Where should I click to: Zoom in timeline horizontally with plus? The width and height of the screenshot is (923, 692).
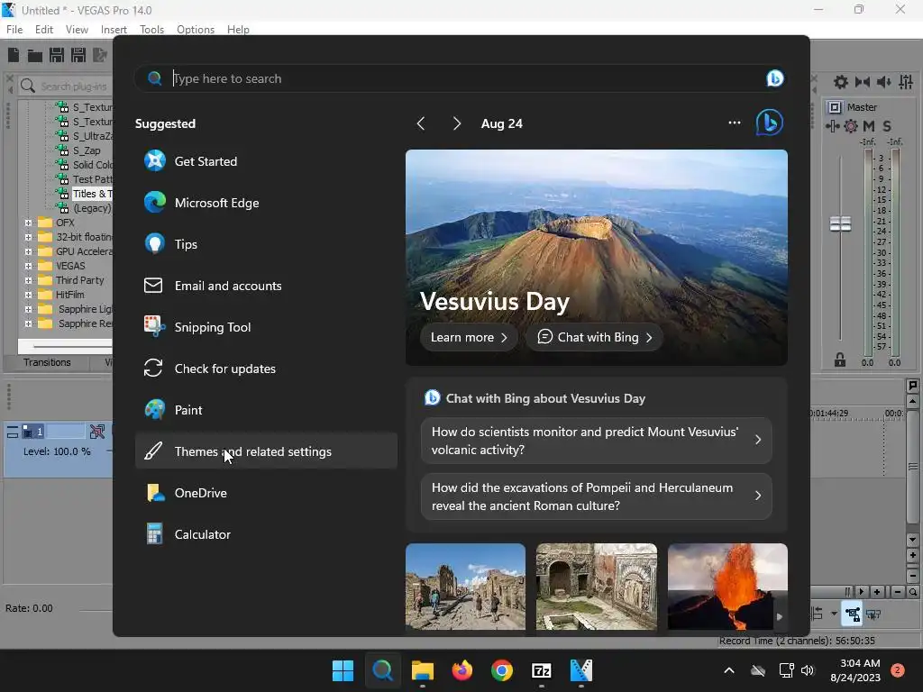pyautogui.click(x=876, y=592)
